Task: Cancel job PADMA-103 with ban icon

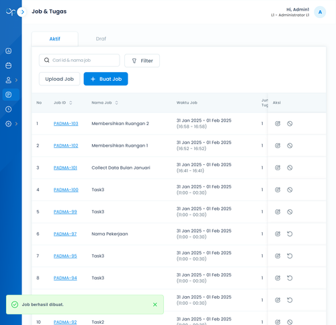Action: click(x=290, y=124)
